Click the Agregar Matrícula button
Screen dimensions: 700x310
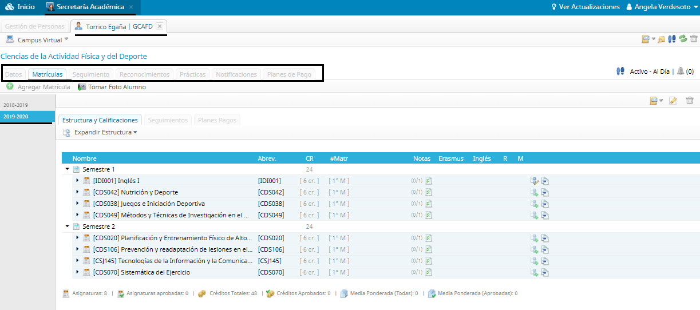(38, 87)
